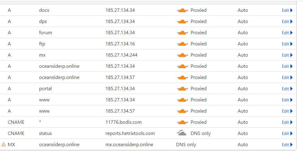303x151 pixels.
Task: Expand the edit arrow on docs row
Action: pyautogui.click(x=291, y=10)
